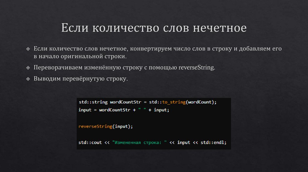Click the code line "reverseString(input);"
Screen dimensions: 308x172
click(106, 126)
